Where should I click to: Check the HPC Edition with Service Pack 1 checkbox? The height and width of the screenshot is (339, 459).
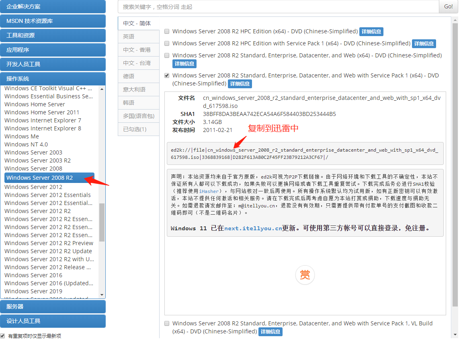coord(167,43)
